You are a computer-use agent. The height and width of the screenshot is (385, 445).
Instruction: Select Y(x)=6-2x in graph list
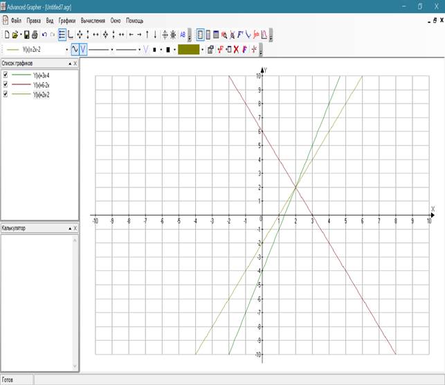(x=41, y=85)
